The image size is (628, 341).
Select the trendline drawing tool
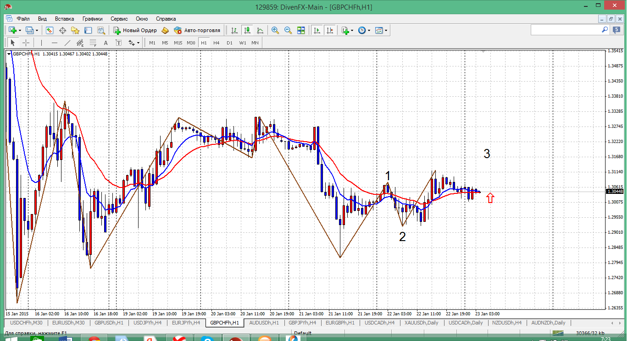tap(67, 43)
